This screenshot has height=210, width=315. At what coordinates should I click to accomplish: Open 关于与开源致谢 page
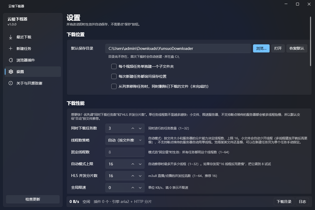pos(33,83)
